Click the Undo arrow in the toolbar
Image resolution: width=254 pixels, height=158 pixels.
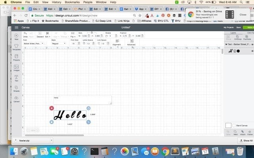click(25, 34)
